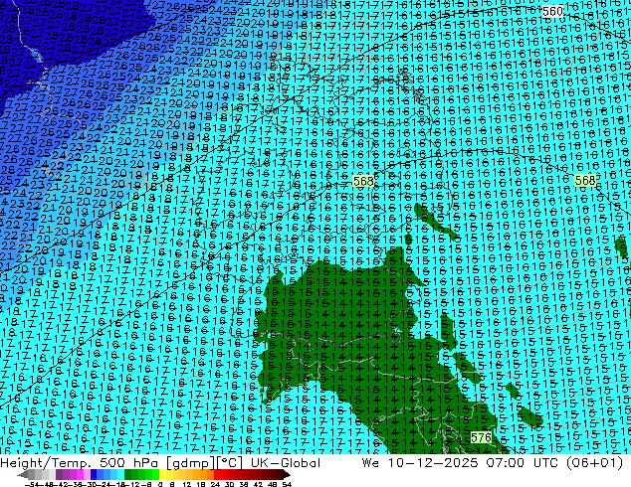Click the yellow legend swatch near 0
Image resolution: width=631 pixels, height=487 pixels.
162,474
